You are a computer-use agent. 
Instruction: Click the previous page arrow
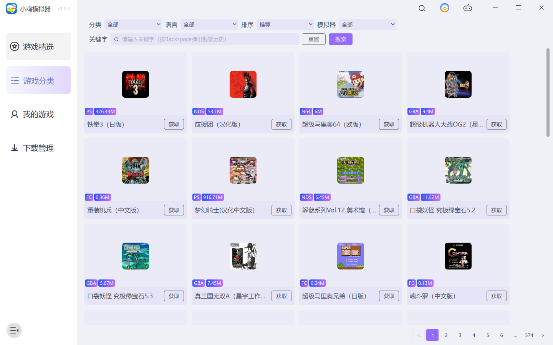click(x=419, y=335)
